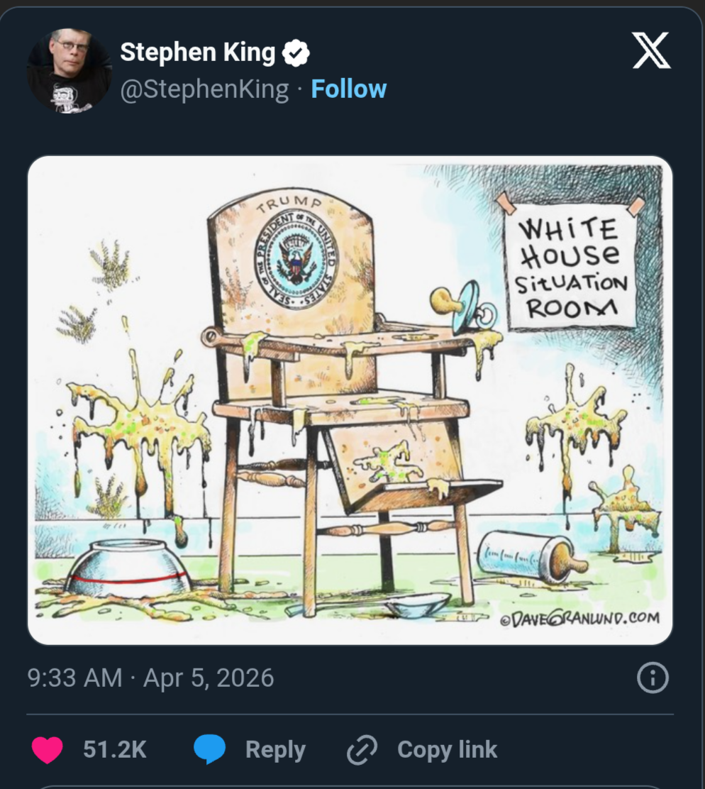Image resolution: width=705 pixels, height=789 pixels.
Task: Like the tweet with the heart icon
Action: pos(48,750)
